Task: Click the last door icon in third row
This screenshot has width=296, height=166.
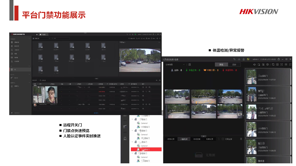Action: coord(56,69)
